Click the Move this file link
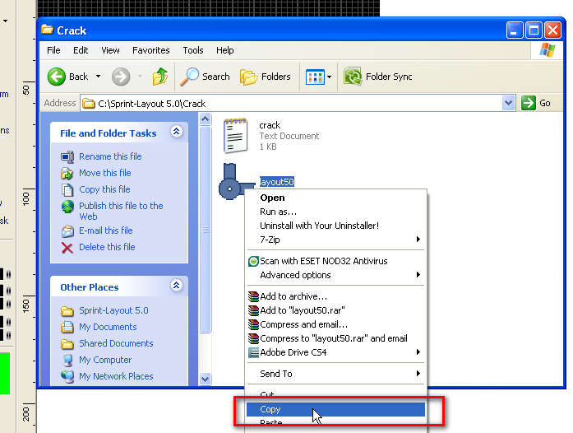The height and width of the screenshot is (433, 573). click(105, 173)
